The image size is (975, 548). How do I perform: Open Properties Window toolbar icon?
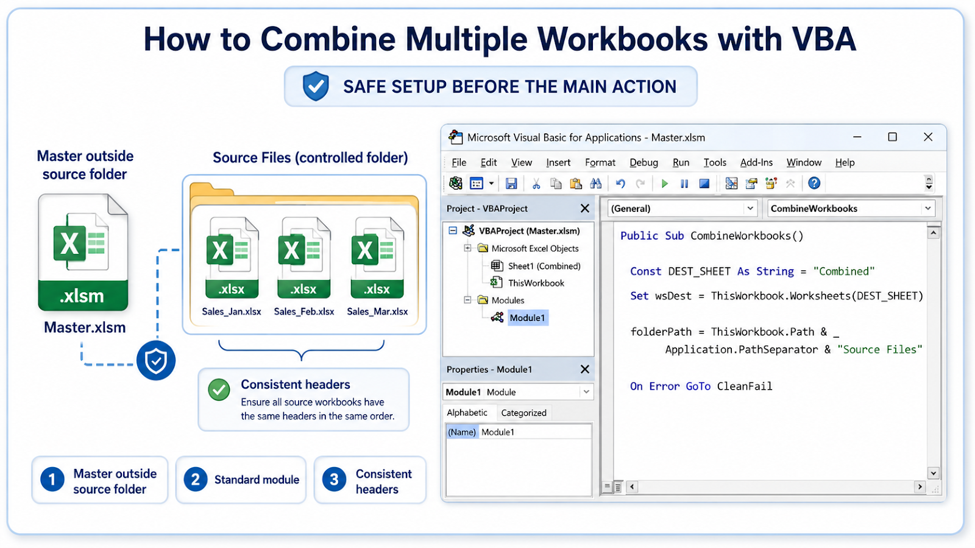(x=771, y=183)
